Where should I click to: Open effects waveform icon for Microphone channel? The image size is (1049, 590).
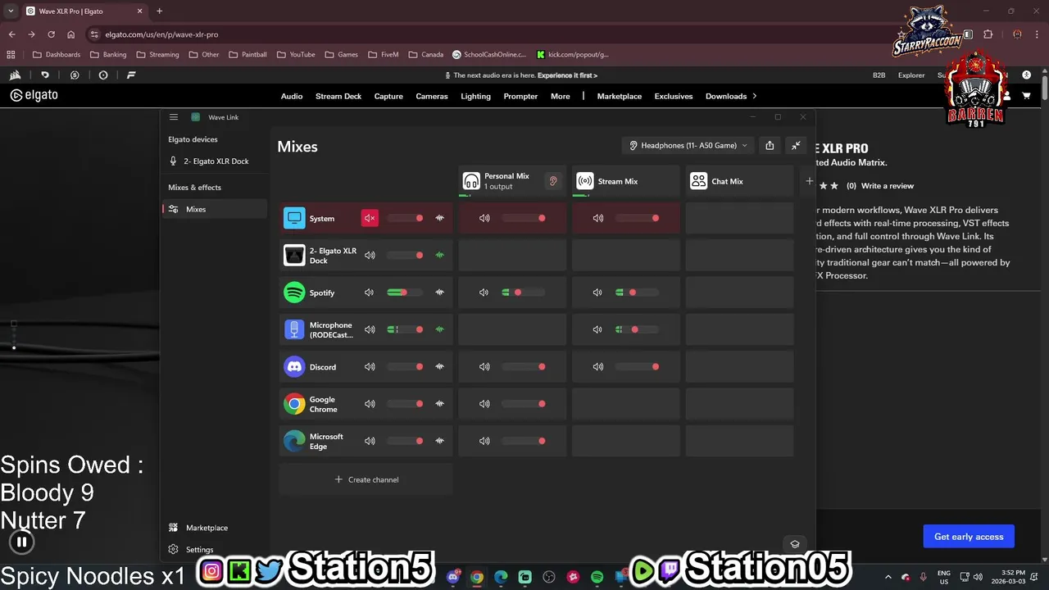coord(440,329)
